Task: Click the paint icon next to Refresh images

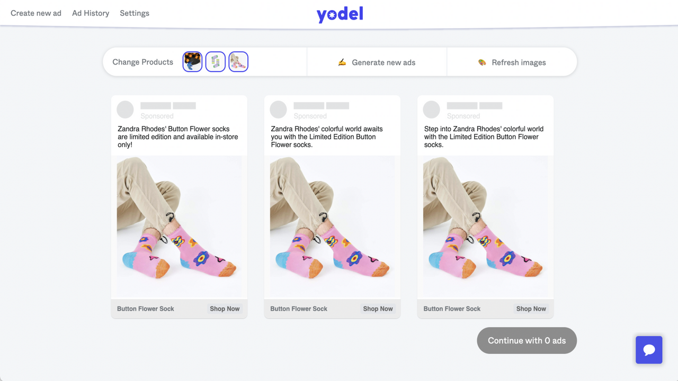Action: 481,62
